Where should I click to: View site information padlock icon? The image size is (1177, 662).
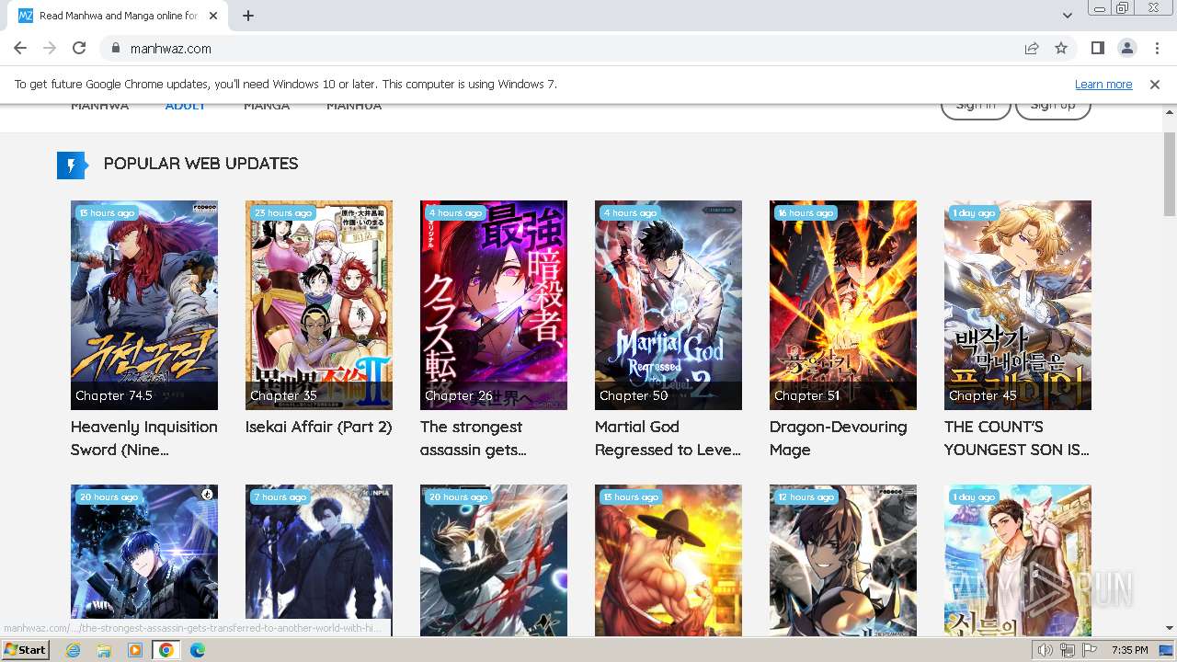(116, 48)
